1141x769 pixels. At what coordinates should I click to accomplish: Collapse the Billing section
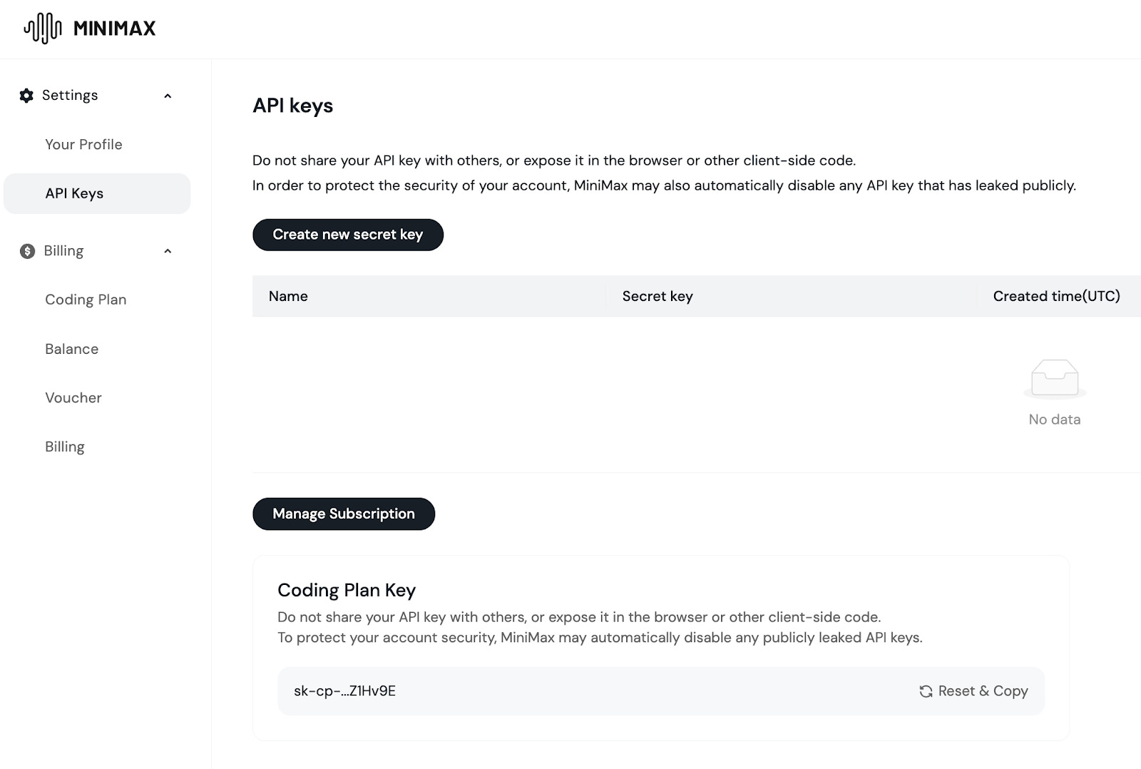tap(168, 250)
